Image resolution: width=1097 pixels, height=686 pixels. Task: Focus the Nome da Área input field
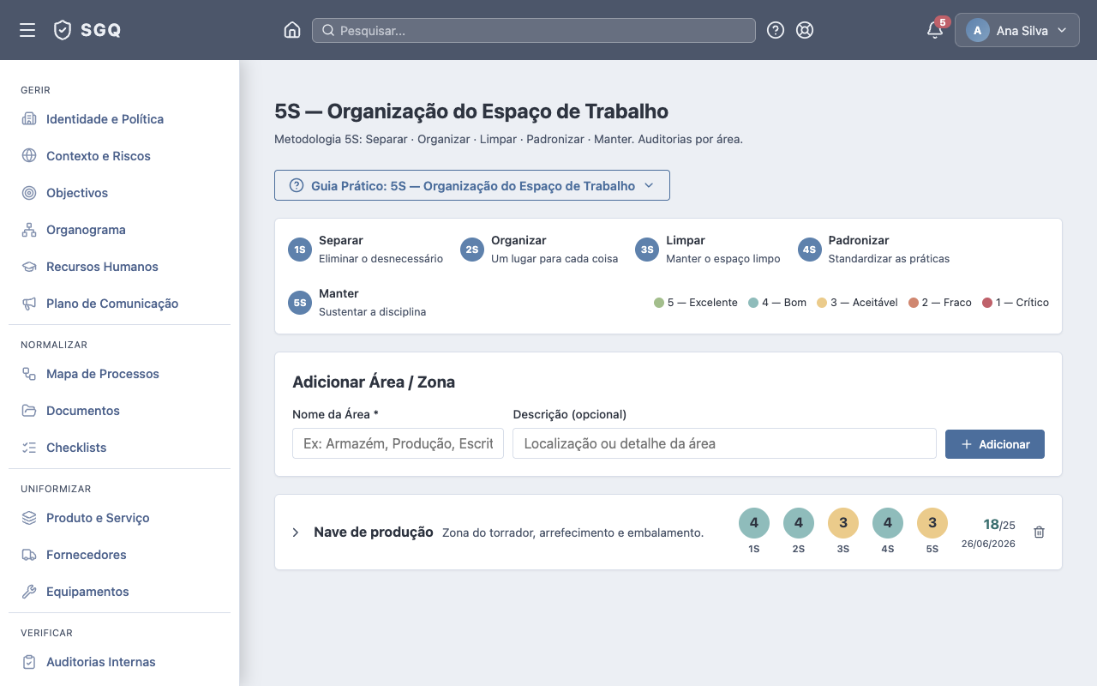pos(398,443)
